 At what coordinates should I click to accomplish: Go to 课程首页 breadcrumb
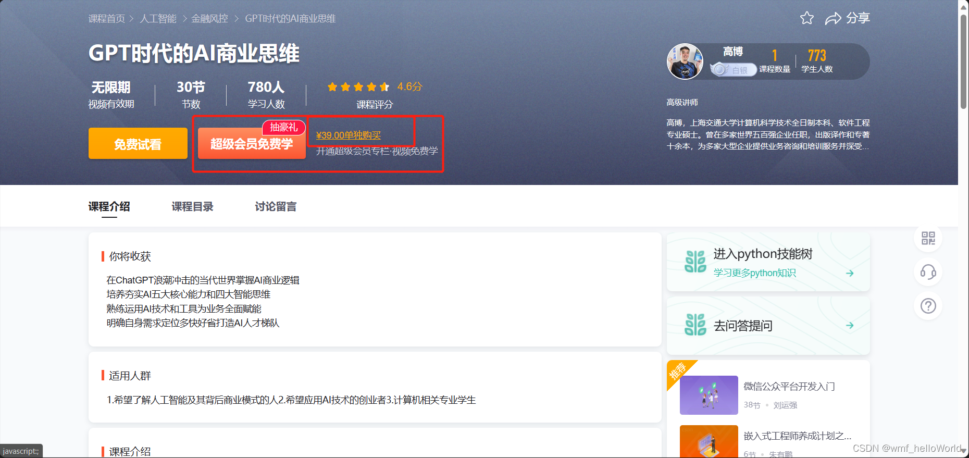pos(107,19)
